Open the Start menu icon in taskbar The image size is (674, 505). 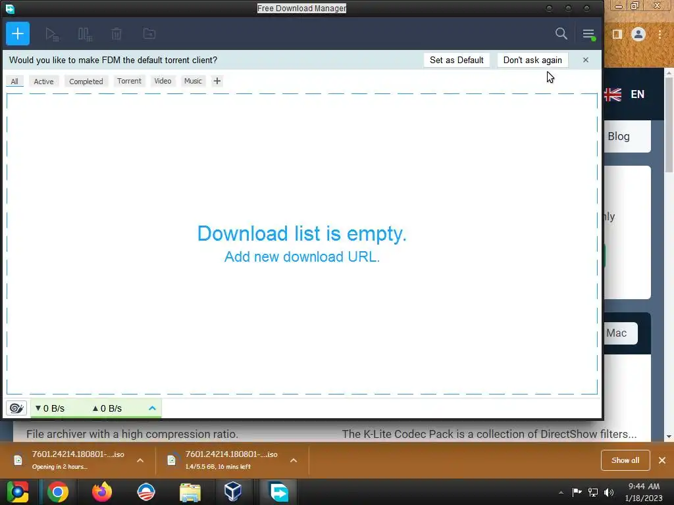[x=18, y=492]
